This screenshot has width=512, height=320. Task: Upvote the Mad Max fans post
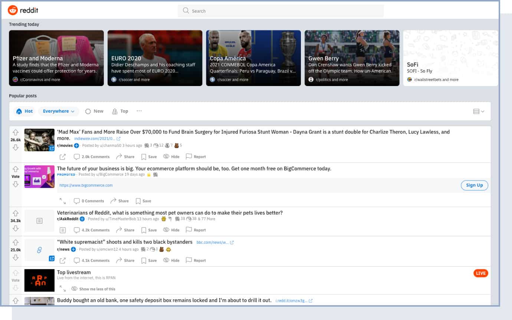pyautogui.click(x=16, y=132)
